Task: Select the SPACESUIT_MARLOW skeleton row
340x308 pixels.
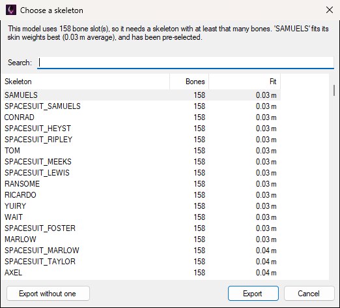Action: coord(142,251)
